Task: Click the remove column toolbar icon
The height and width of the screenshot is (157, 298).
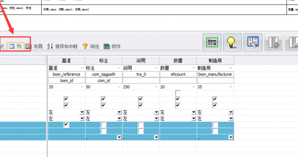Action: pos(292,42)
